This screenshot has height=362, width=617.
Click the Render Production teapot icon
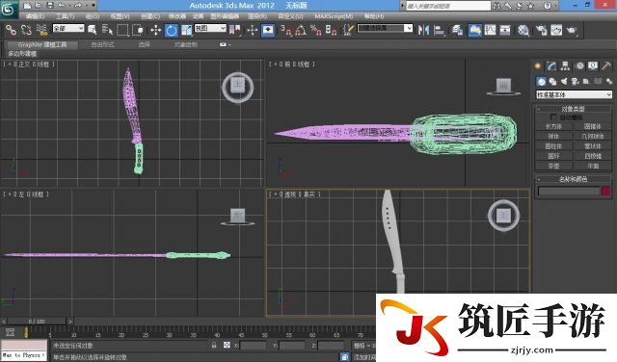[x=572, y=30]
